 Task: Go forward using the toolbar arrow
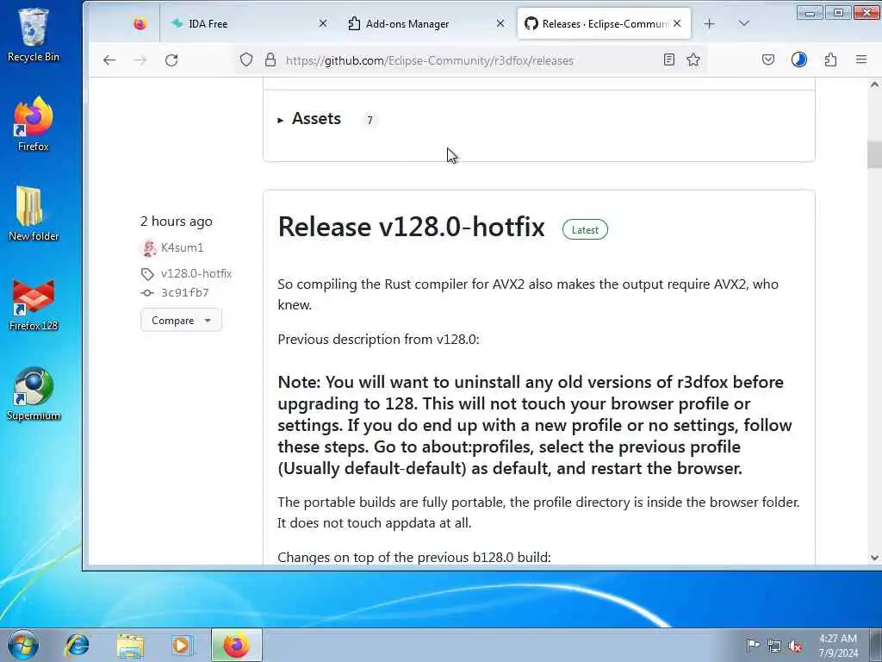point(140,60)
